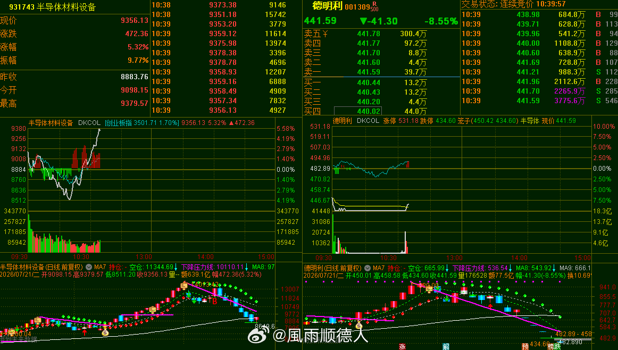Click 交易状态: 连续竞价 status text
This screenshot has height=350, width=618.
[x=497, y=4]
